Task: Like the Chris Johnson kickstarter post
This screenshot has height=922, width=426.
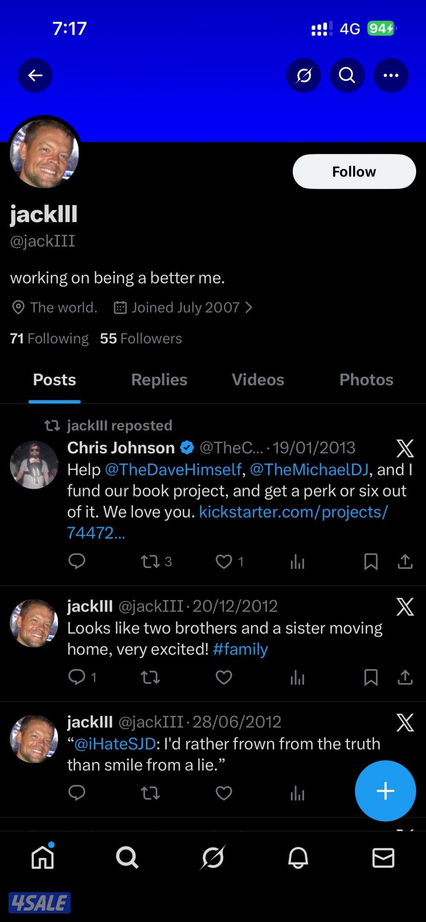Action: point(224,562)
